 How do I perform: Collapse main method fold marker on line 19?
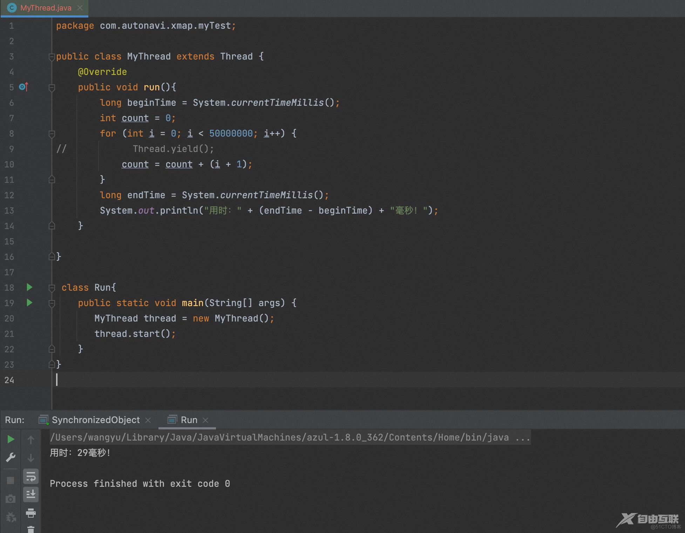click(52, 303)
